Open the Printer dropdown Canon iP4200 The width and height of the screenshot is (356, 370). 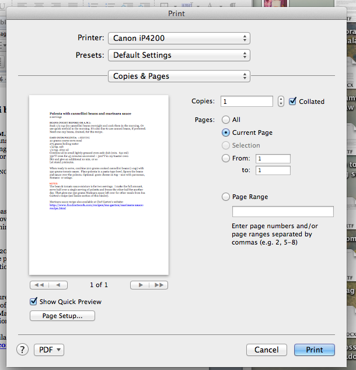(x=179, y=38)
